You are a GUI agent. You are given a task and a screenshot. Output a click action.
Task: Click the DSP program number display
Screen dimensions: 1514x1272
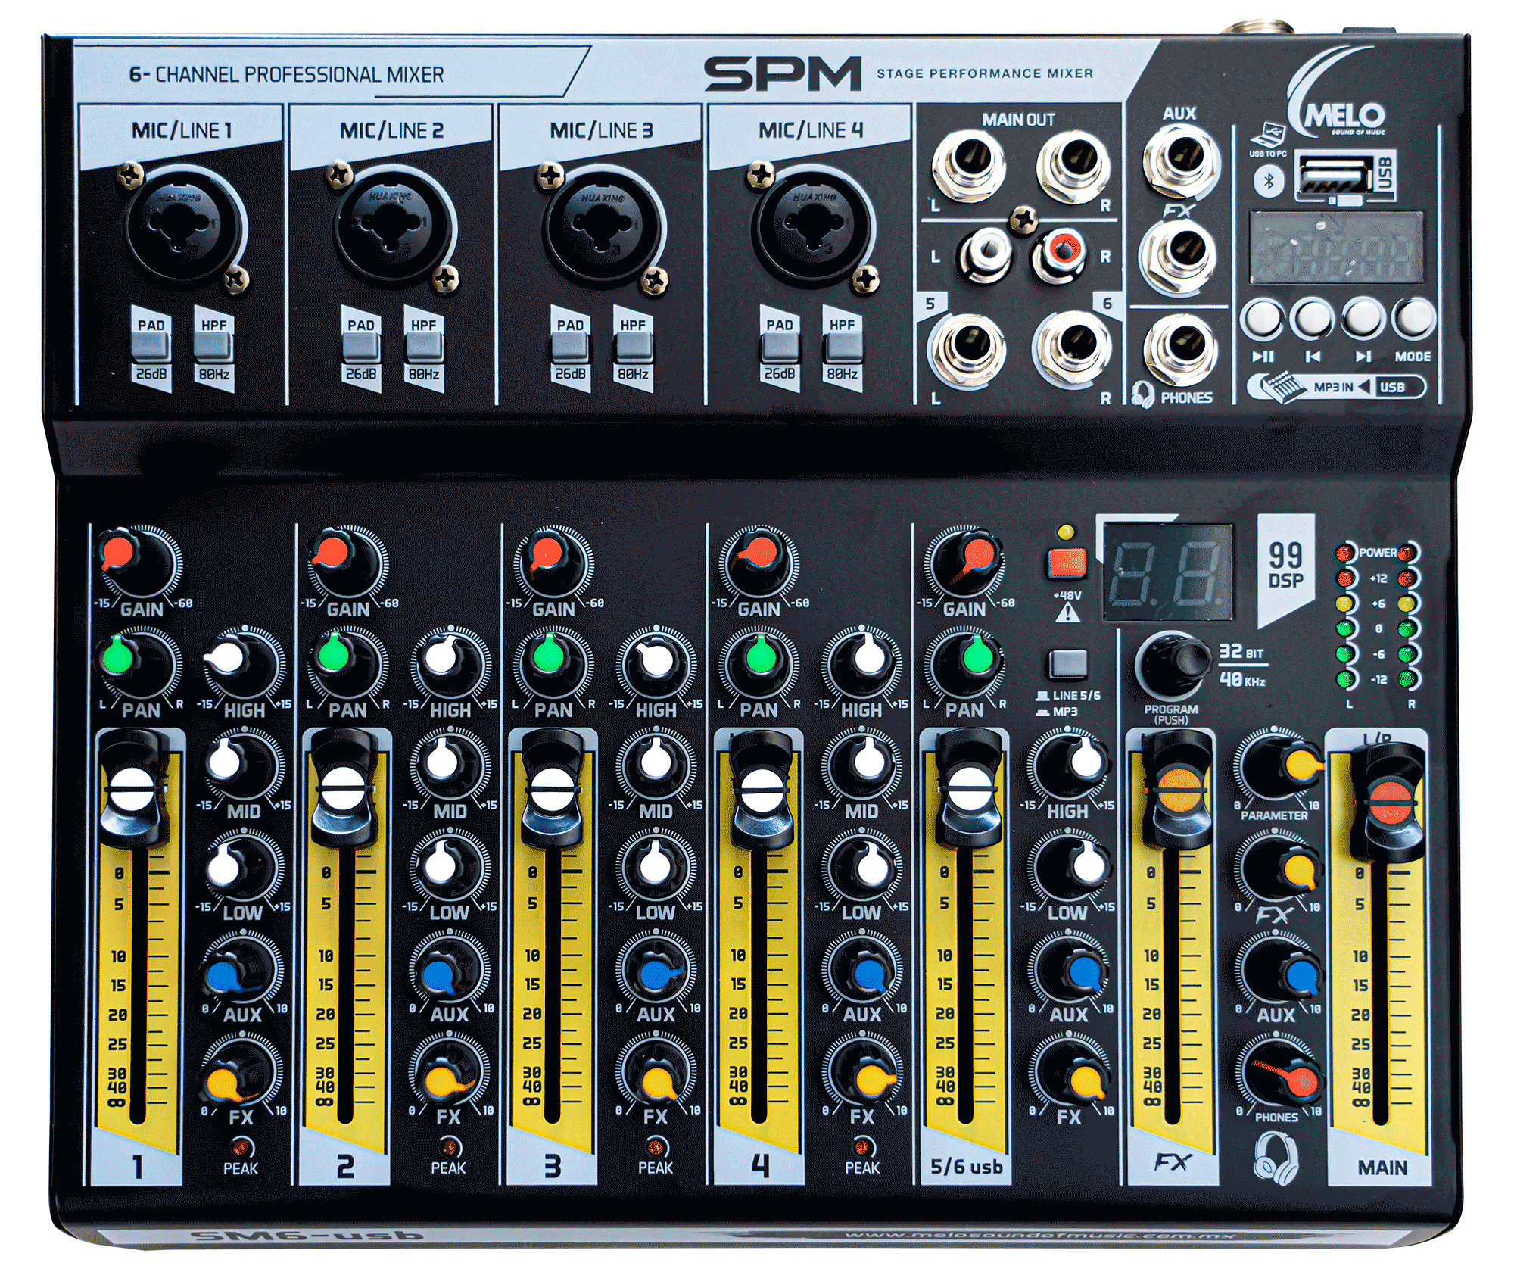(x=1168, y=572)
